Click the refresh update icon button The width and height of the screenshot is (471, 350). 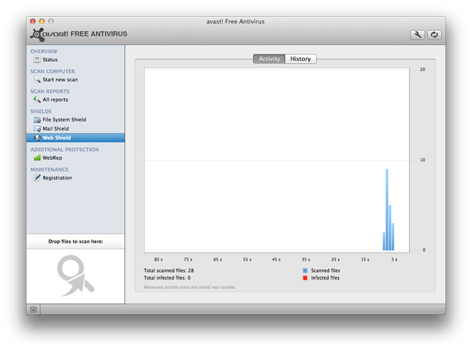pyautogui.click(x=434, y=35)
